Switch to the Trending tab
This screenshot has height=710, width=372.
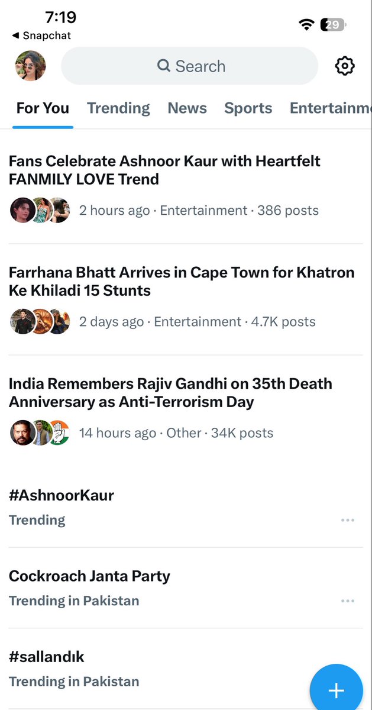pyautogui.click(x=118, y=108)
